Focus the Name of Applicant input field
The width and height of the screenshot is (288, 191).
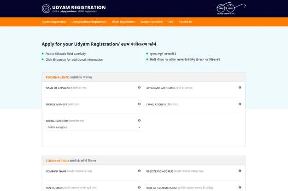[93, 93]
